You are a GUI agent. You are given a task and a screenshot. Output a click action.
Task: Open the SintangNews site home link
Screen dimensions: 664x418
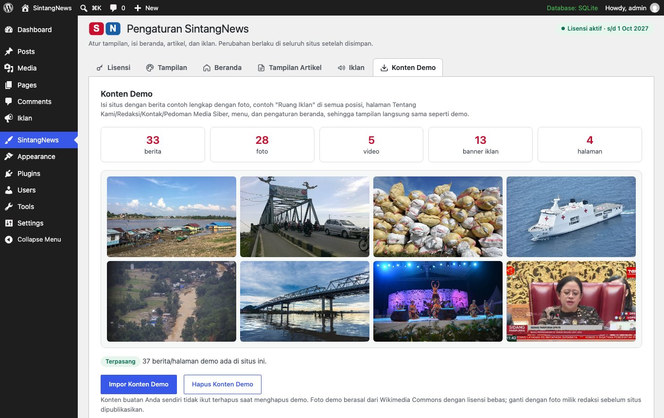[x=47, y=8]
